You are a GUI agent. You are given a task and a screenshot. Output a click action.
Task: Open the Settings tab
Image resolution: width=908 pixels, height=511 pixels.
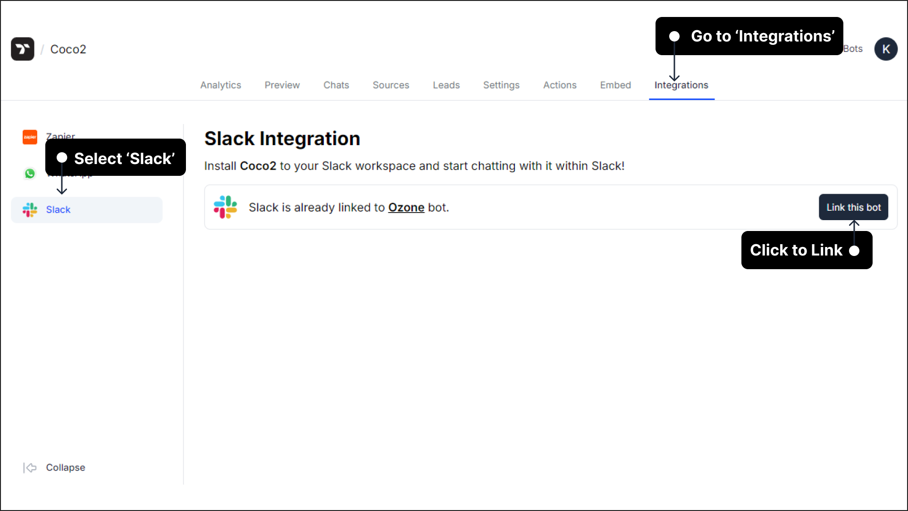pyautogui.click(x=501, y=85)
